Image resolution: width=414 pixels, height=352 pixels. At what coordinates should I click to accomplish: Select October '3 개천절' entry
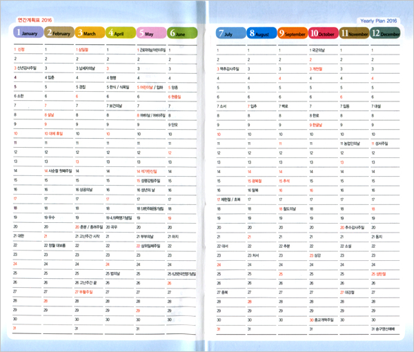pyautogui.click(x=316, y=69)
